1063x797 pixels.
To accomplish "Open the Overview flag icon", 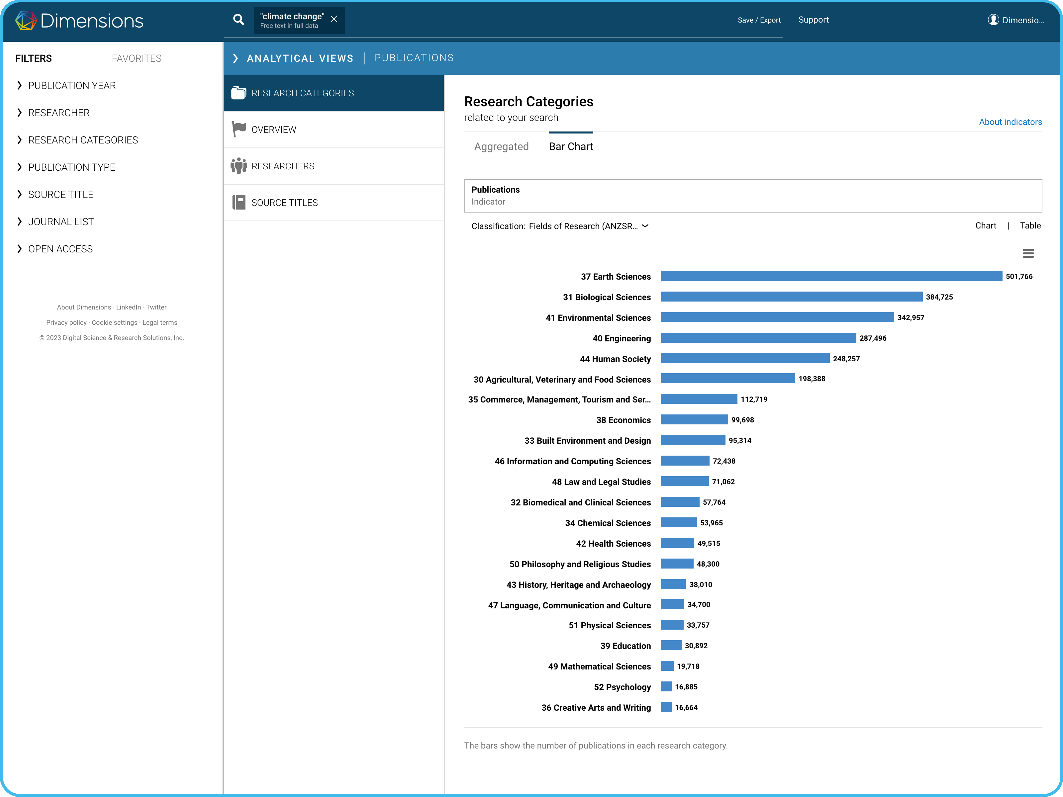I will [239, 129].
